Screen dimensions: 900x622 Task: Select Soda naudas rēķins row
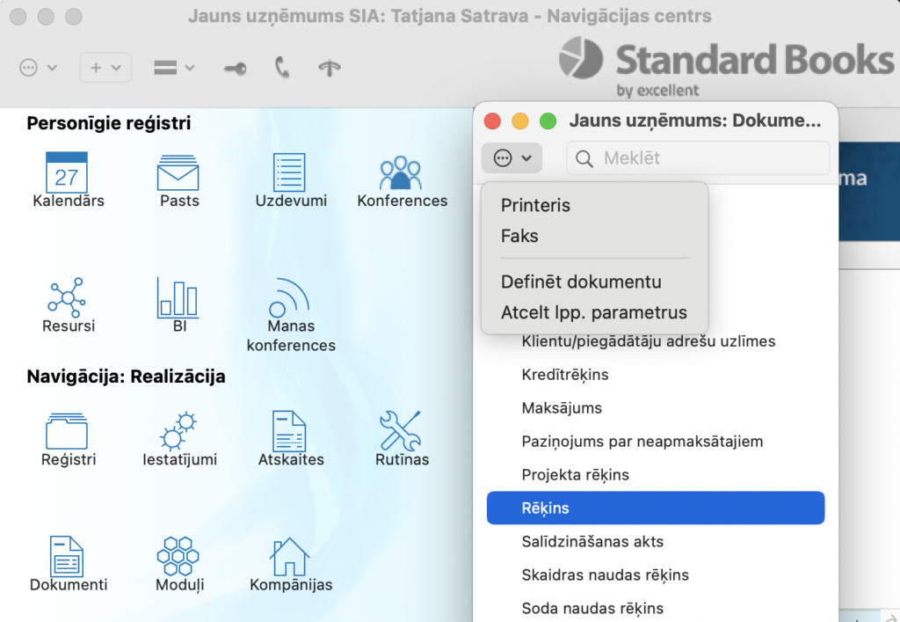tap(656, 608)
